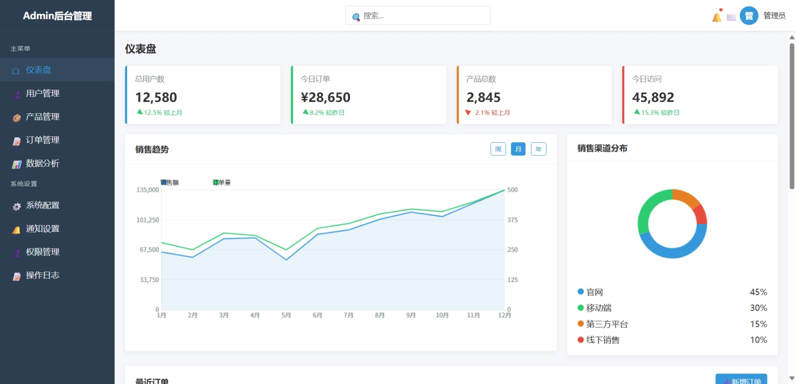Click into the 搜索 input field

pos(422,16)
